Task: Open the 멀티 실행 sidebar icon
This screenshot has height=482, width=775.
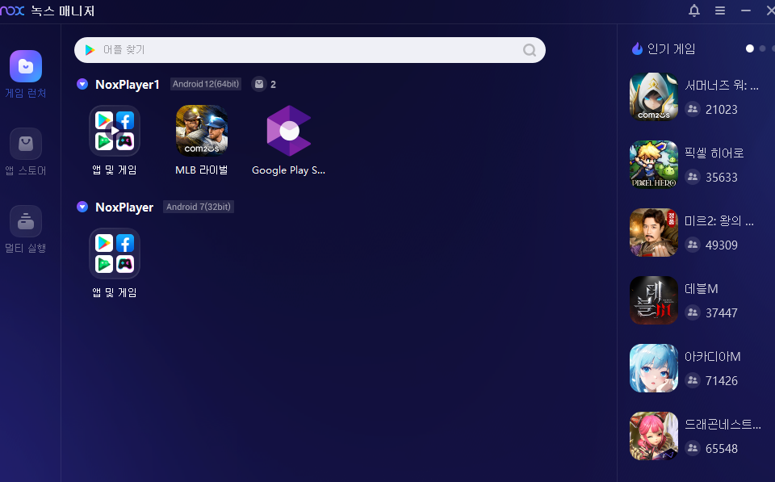Action: [26, 221]
